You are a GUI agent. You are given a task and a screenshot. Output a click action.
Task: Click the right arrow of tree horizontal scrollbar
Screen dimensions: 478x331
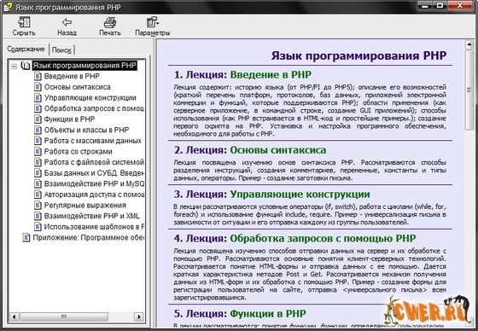(x=138, y=316)
